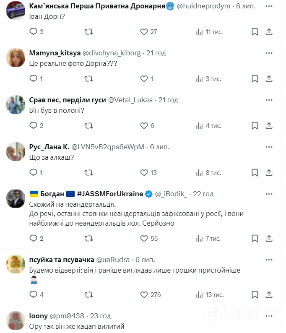Open the @divchyna_kiborg profile handle
This screenshot has height=333, width=286.
click(112, 53)
